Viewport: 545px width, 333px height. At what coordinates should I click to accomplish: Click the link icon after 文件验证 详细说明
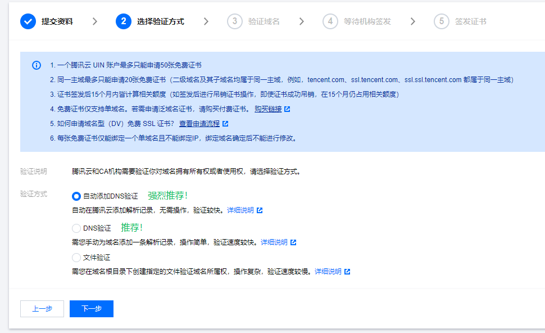coord(347,271)
